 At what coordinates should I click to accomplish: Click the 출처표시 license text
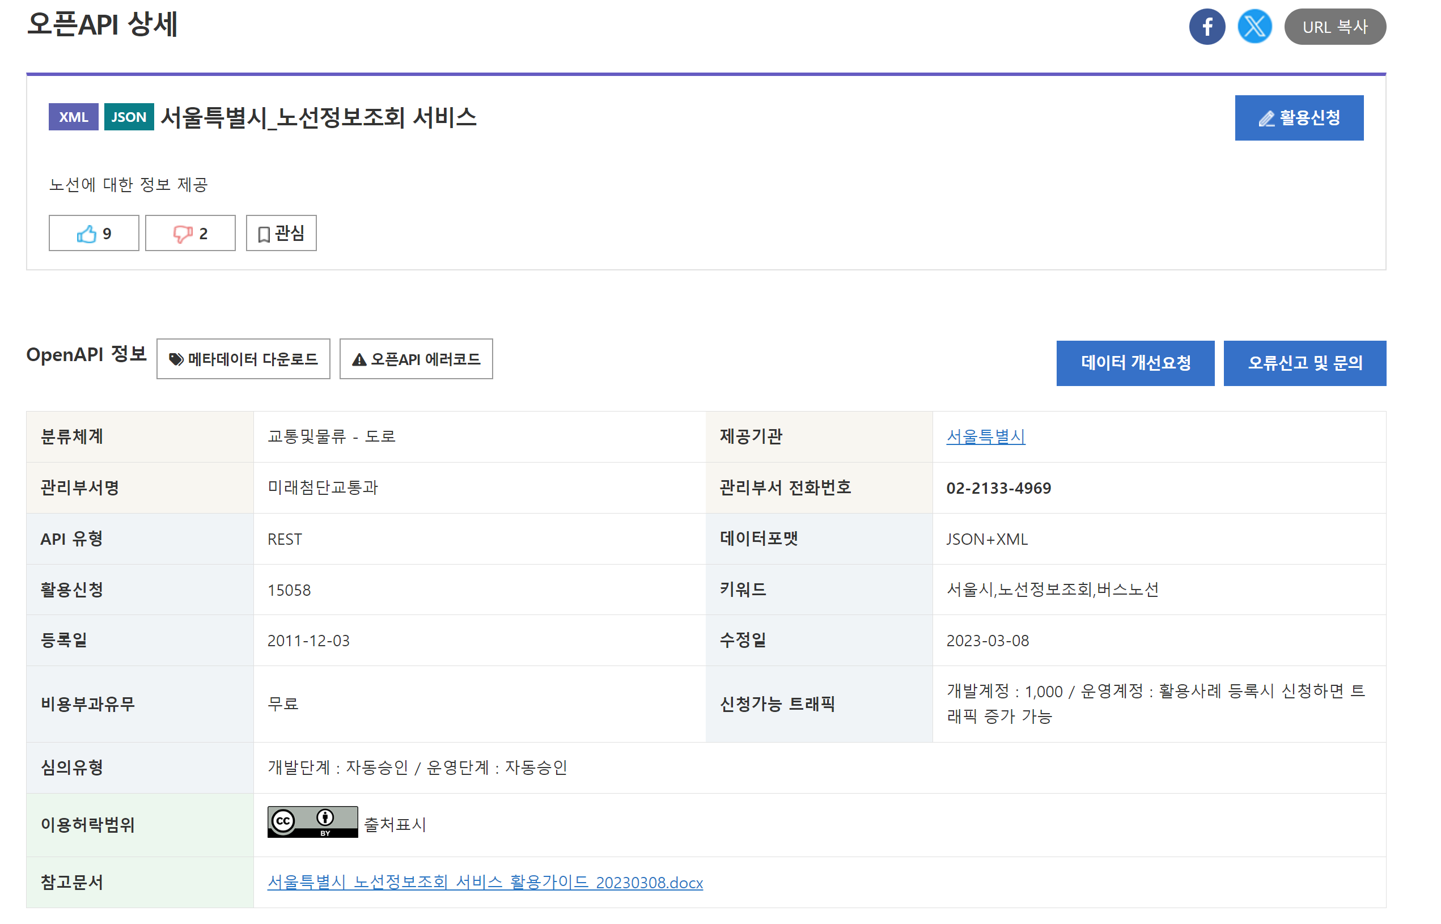395,824
